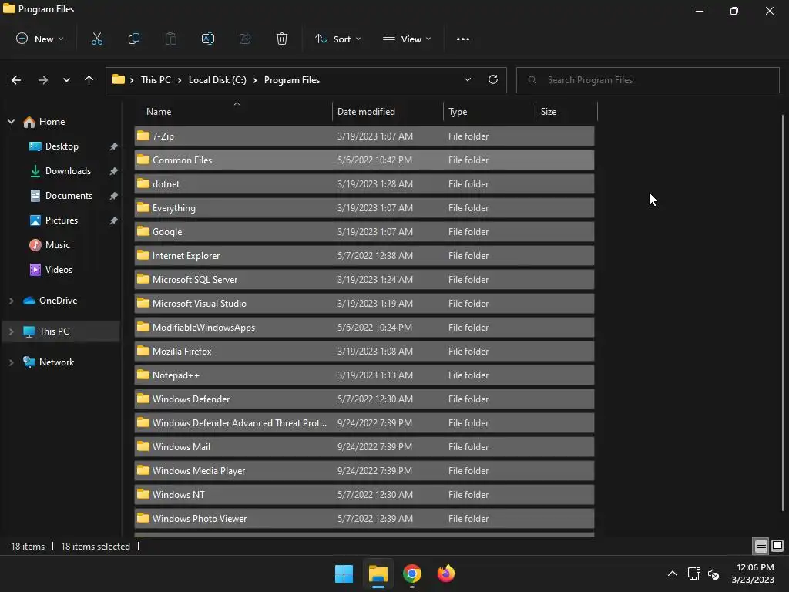Viewport: 789px width, 592px height.
Task: Click the Share icon
Action: click(245, 39)
